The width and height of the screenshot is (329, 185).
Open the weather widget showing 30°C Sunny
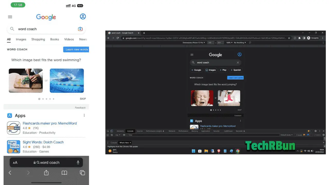[113, 151]
